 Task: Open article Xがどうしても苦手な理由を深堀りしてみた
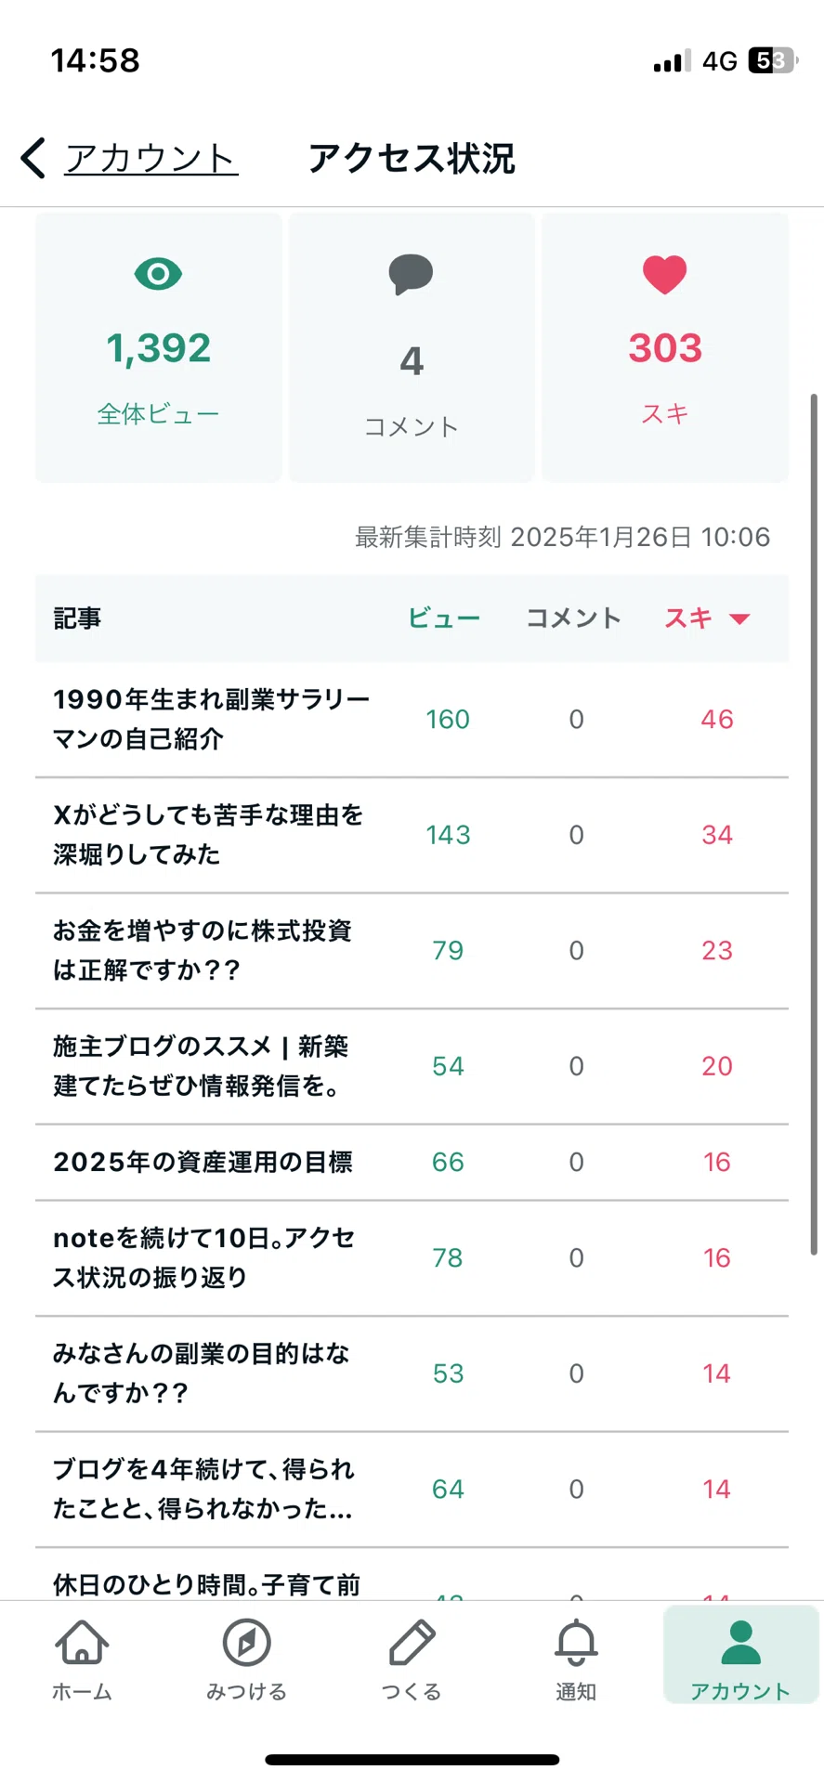[412, 835]
